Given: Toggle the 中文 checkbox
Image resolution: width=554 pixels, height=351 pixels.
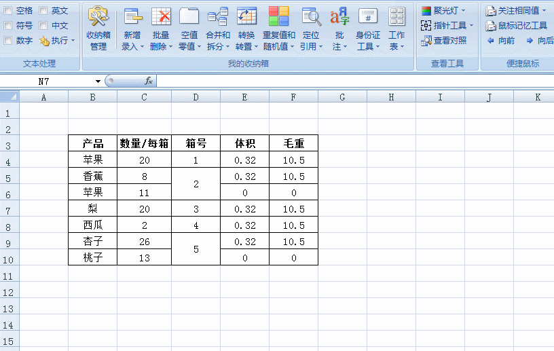Looking at the screenshot, I should point(43,26).
